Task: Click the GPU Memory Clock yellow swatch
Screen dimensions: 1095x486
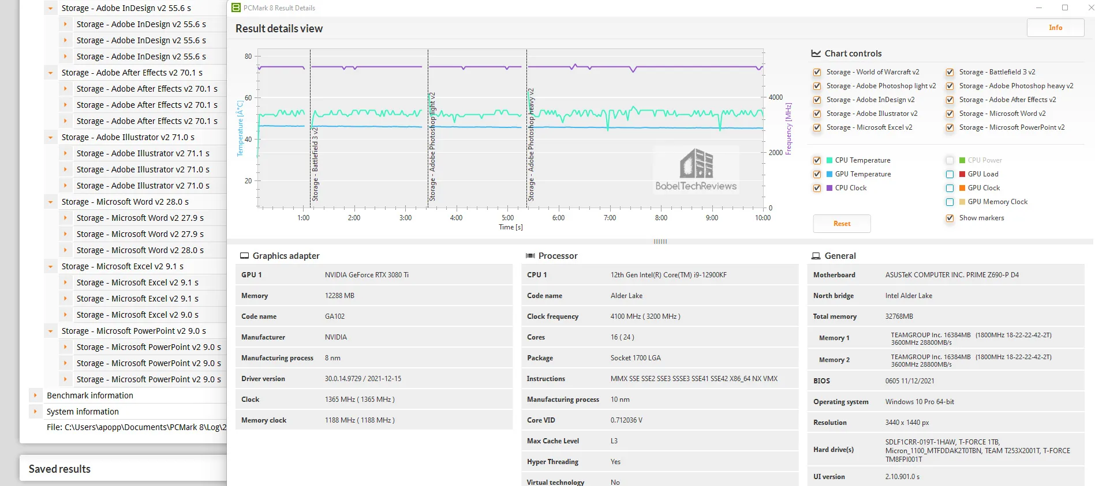Action: tap(962, 202)
